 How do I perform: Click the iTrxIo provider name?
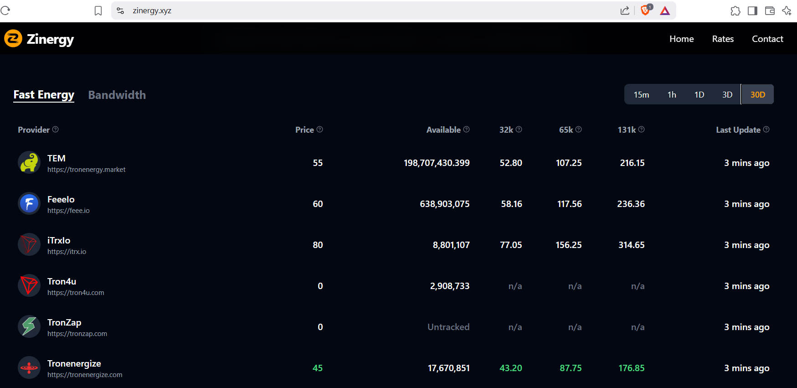(x=59, y=240)
